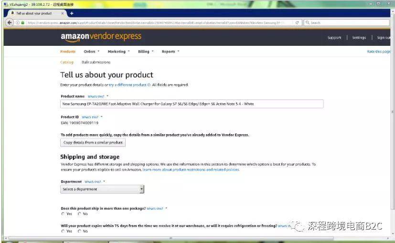
Task: Open Settings from the header
Action: [359, 38]
